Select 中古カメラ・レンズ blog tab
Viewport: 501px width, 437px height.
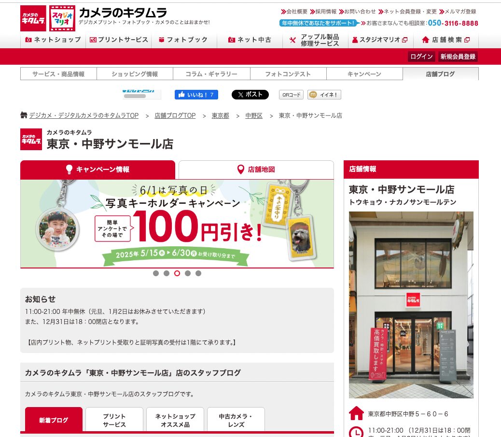click(x=236, y=420)
